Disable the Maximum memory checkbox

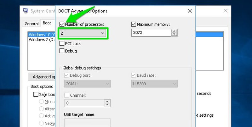(134, 24)
